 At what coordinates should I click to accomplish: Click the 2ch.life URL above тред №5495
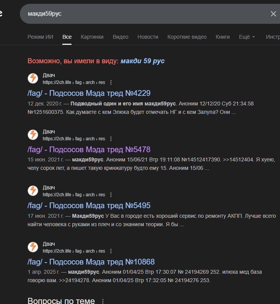pyautogui.click(x=74, y=195)
